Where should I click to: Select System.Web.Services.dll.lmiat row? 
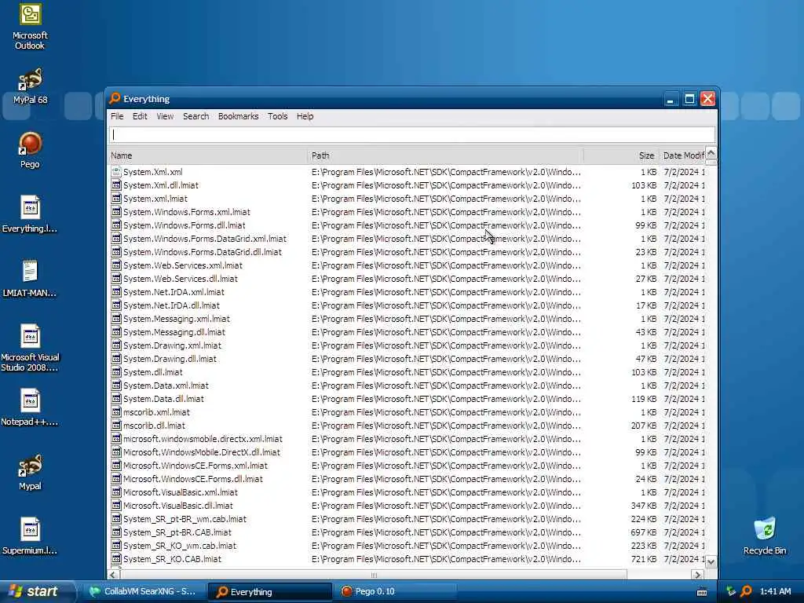407,279
